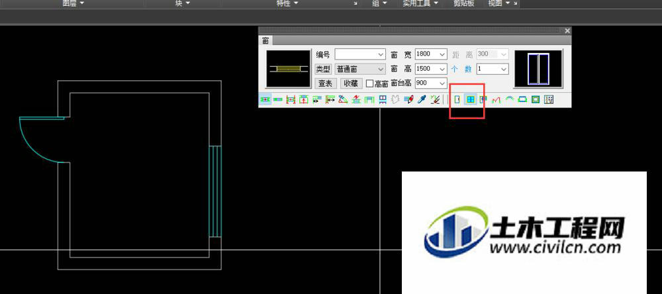Select the insert-by-angle triangle icon
Screen dimensions: 662x294
point(343,100)
